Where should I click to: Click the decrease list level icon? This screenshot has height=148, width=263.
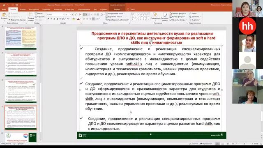click(x=95, y=15)
